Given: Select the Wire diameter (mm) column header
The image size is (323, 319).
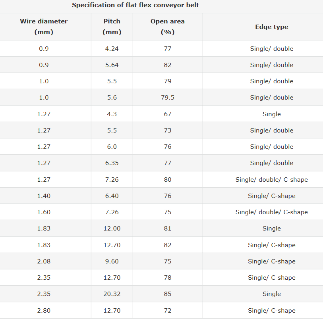Looking at the screenshot, I should pyautogui.click(x=44, y=27).
